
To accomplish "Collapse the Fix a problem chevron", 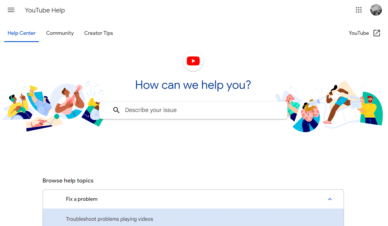I will click(330, 199).
